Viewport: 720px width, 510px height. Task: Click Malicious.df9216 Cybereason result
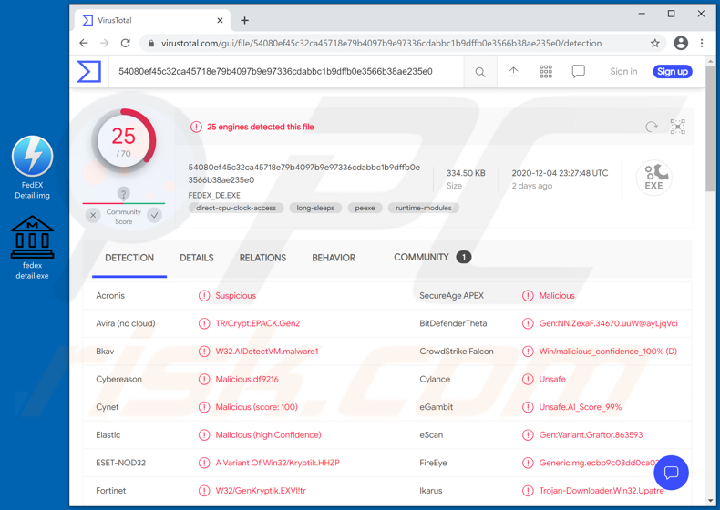pyautogui.click(x=247, y=380)
